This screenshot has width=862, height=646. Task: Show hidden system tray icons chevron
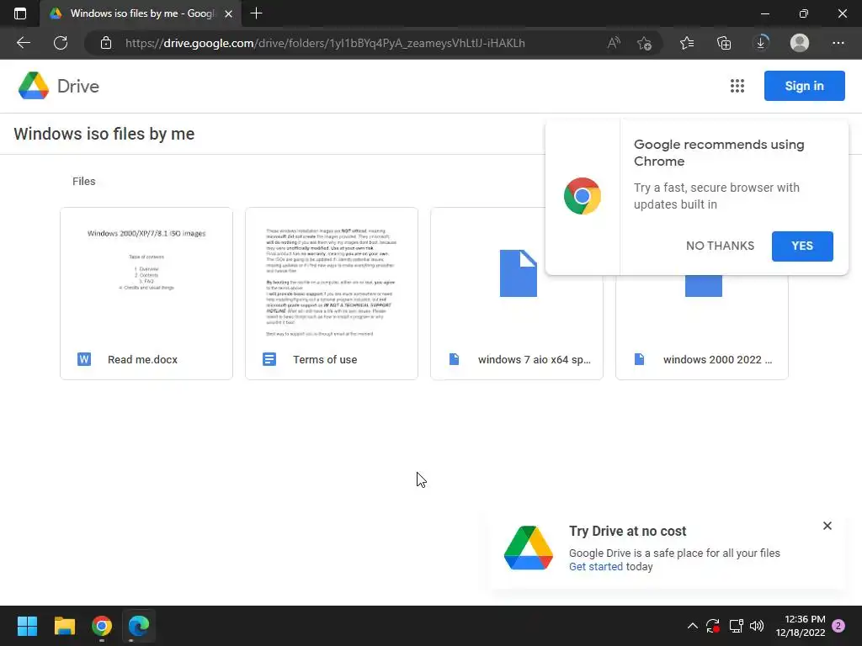tap(692, 626)
